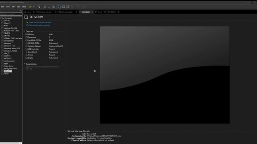Open the Tabs menu
Image resolution: width=257 pixels, height=144 pixels.
(18, 7)
